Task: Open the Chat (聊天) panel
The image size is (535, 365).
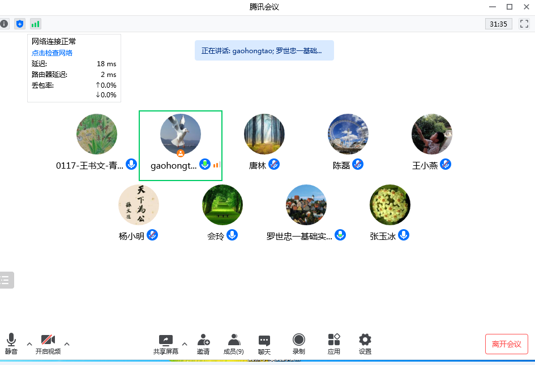Action: pos(264,344)
